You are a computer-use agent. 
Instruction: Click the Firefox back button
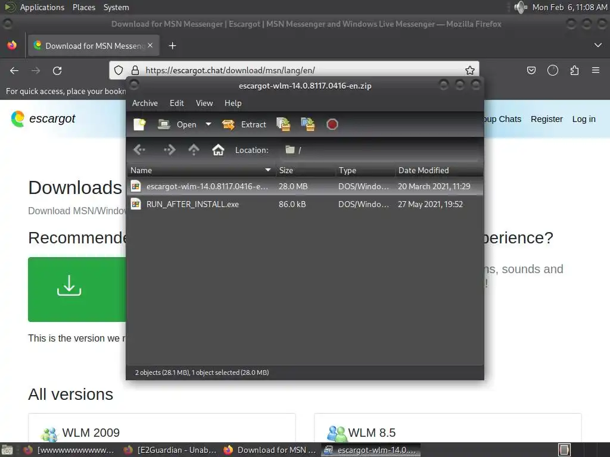14,70
